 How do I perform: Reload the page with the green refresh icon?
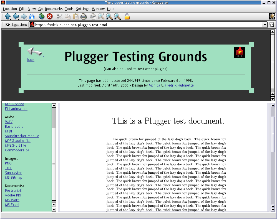pyautogui.click(x=41, y=16)
